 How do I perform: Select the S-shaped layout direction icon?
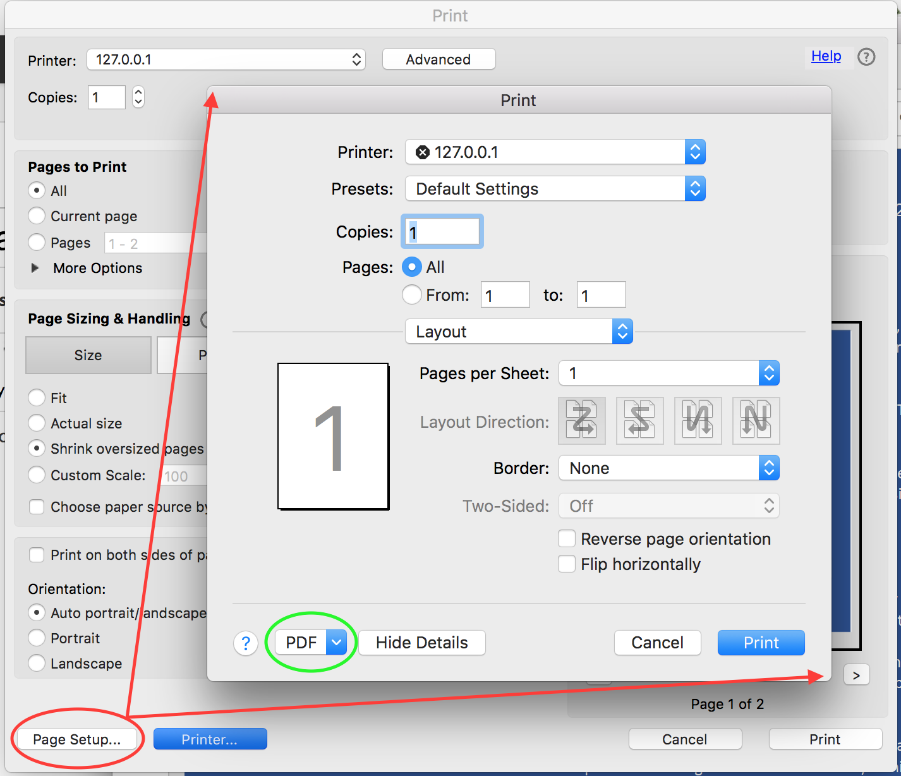click(x=640, y=421)
